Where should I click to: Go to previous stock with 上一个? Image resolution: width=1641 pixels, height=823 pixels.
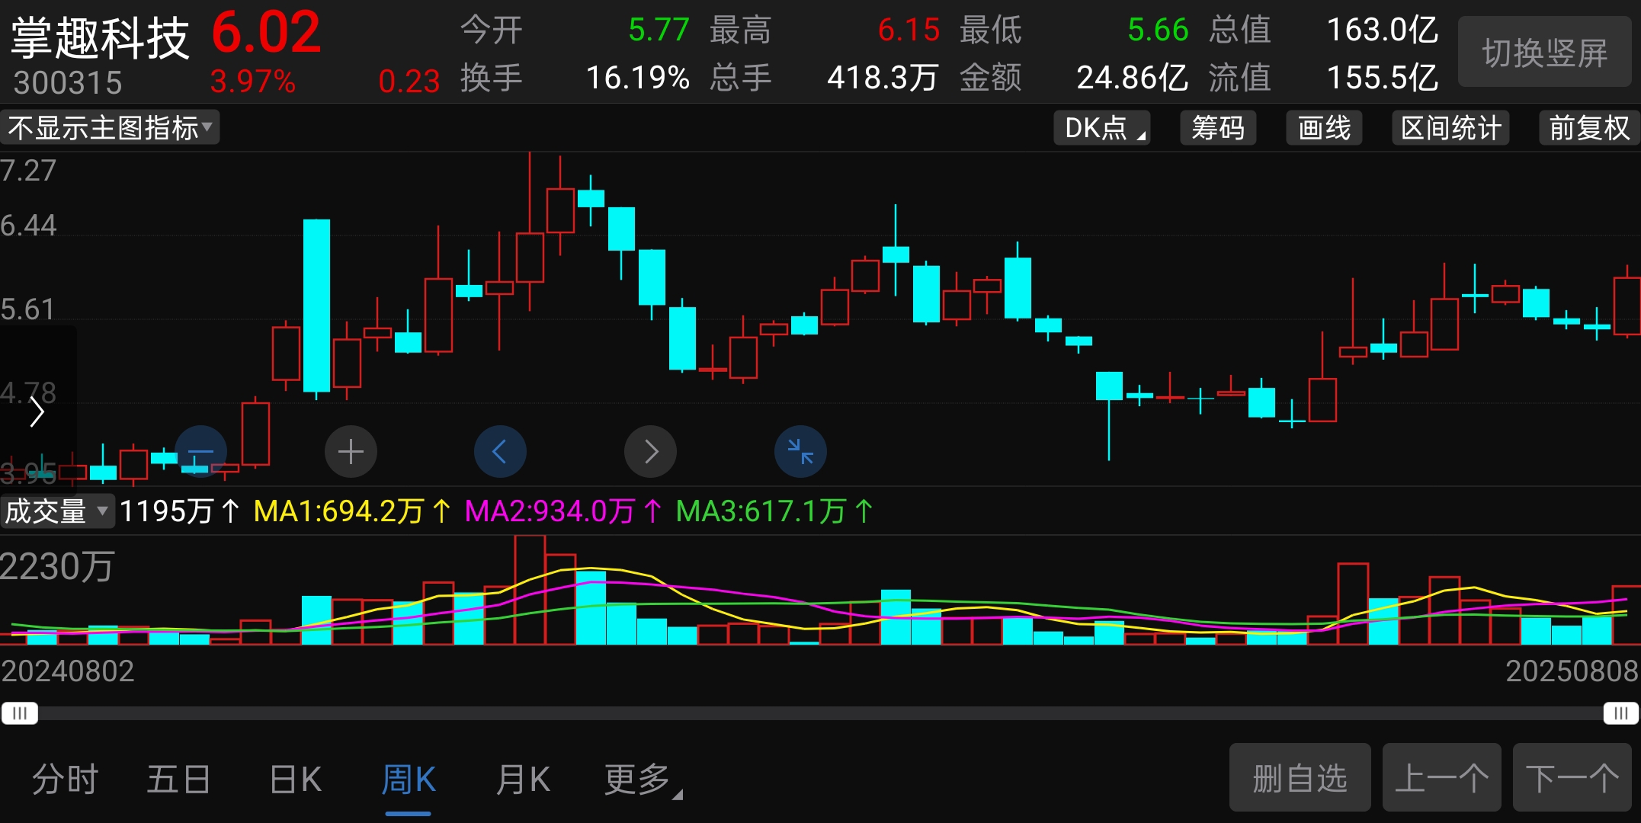click(1441, 778)
